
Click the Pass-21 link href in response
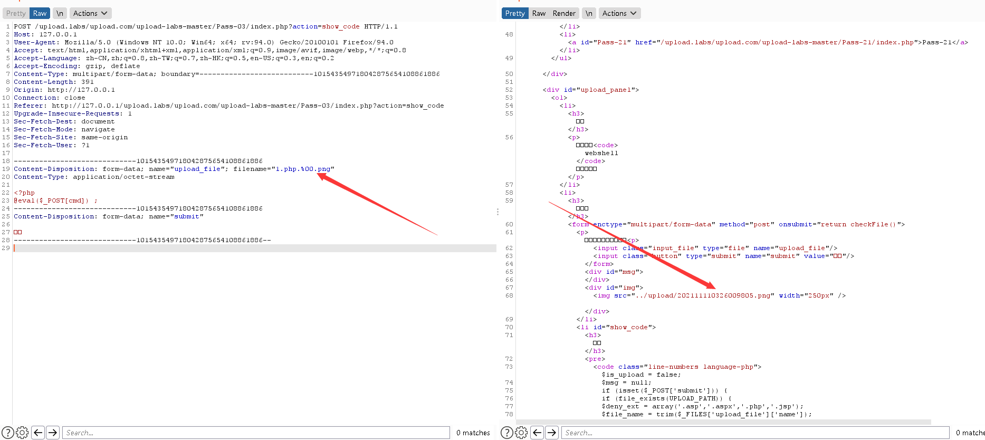point(788,42)
